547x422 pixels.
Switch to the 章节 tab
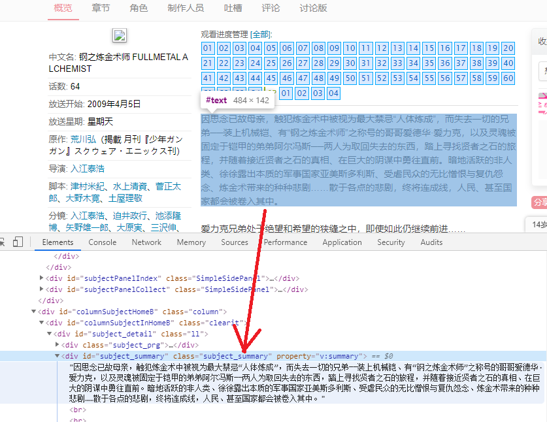[101, 8]
